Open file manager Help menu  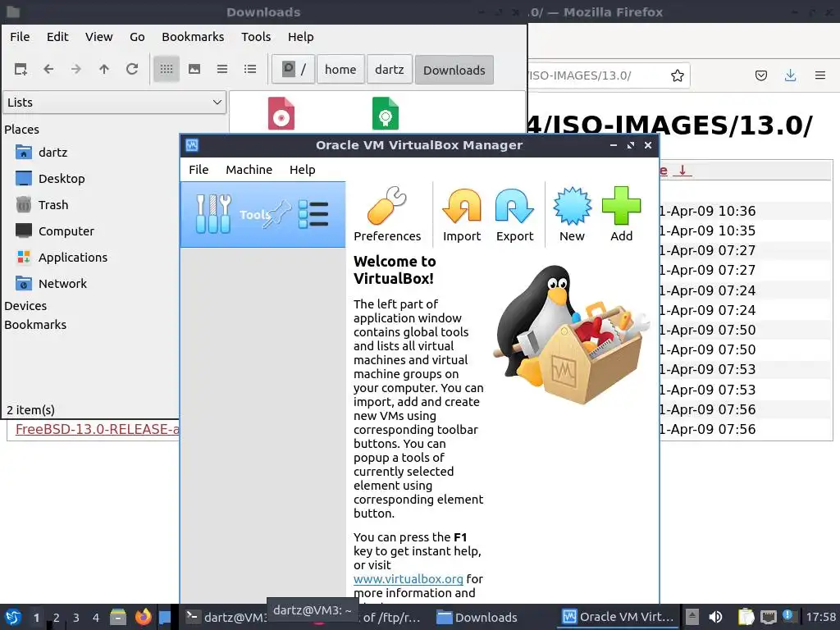pos(300,36)
